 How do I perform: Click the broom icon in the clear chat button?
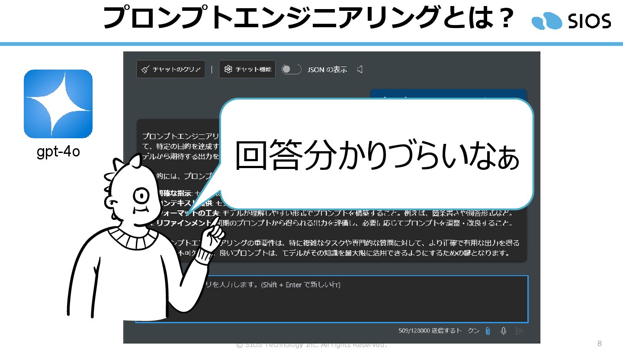[146, 70]
